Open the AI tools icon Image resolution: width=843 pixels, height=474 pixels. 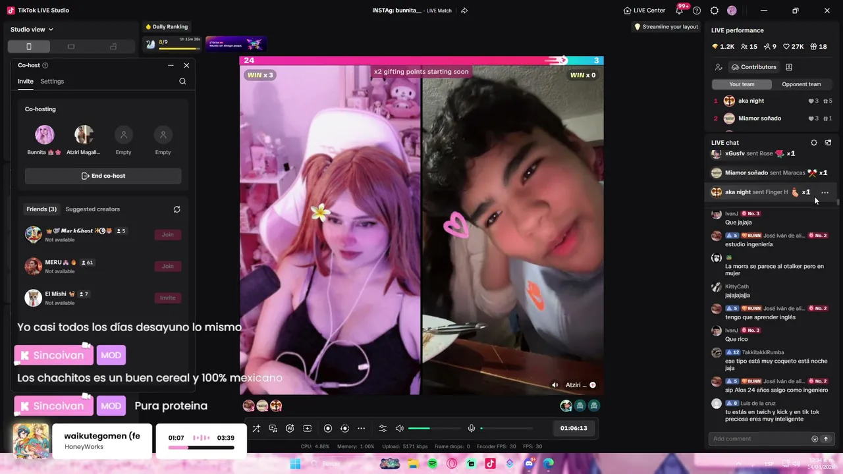290,429
